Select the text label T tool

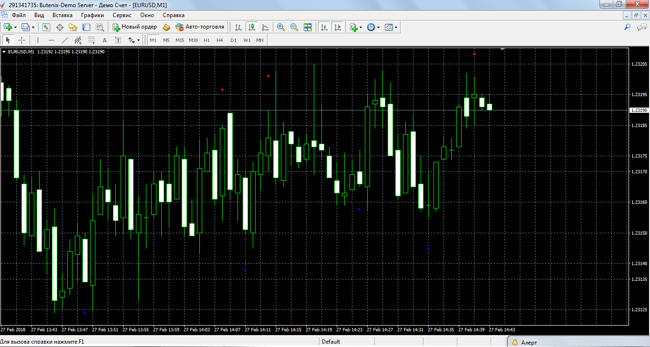(118, 40)
